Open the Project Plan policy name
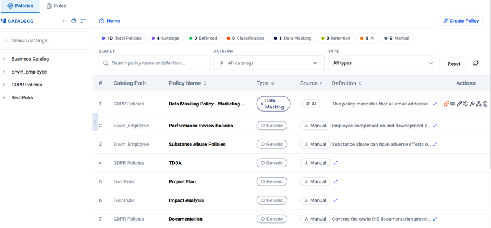This screenshot has width=491, height=228. tap(182, 181)
